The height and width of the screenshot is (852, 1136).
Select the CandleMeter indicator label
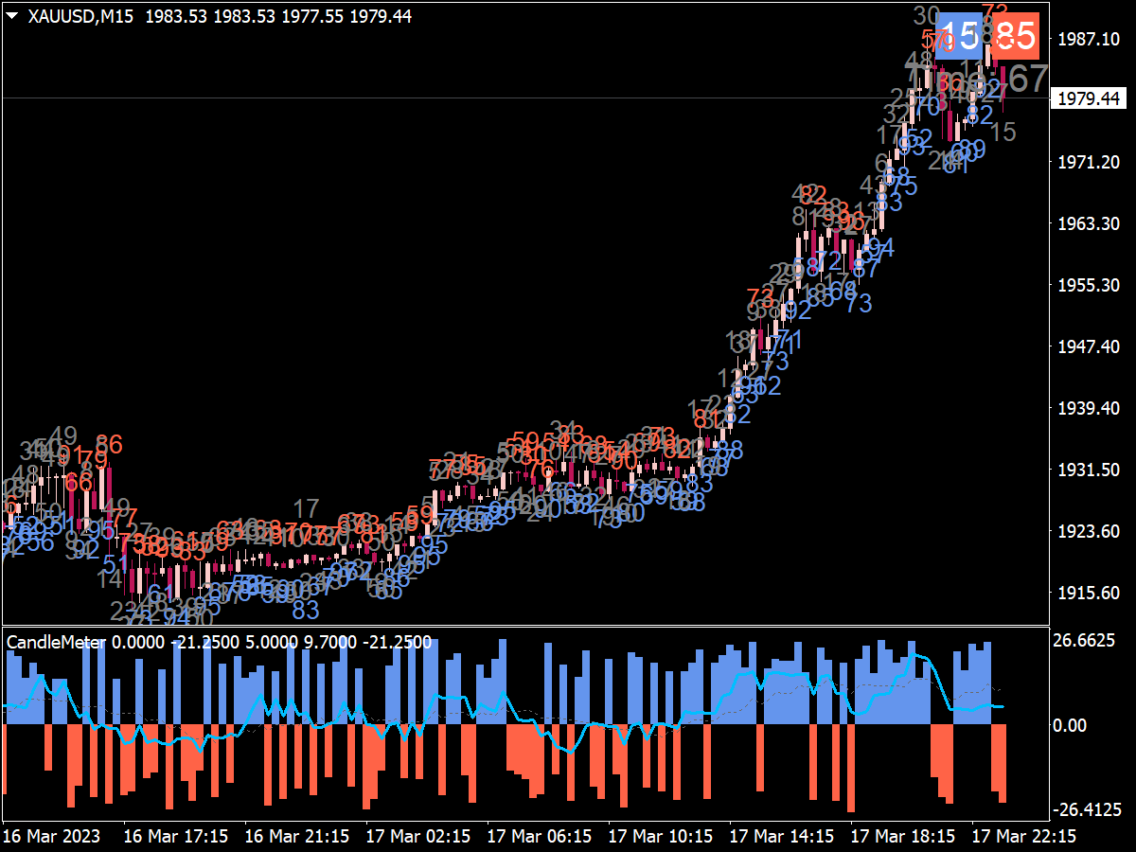55,642
